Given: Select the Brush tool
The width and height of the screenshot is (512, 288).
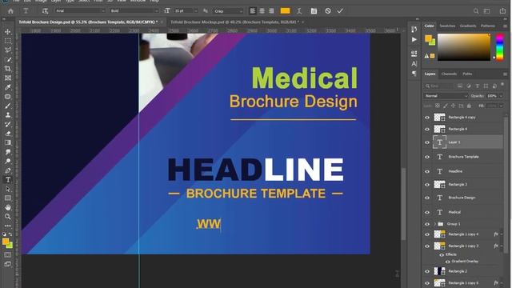Looking at the screenshot, I should [x=8, y=106].
